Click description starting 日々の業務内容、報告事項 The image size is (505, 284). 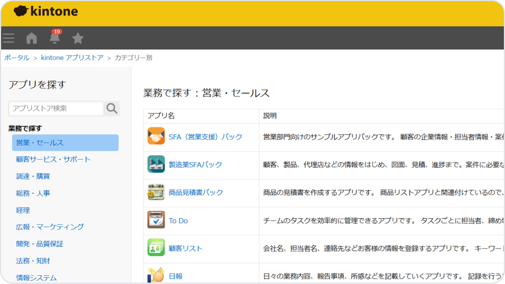tap(383, 276)
